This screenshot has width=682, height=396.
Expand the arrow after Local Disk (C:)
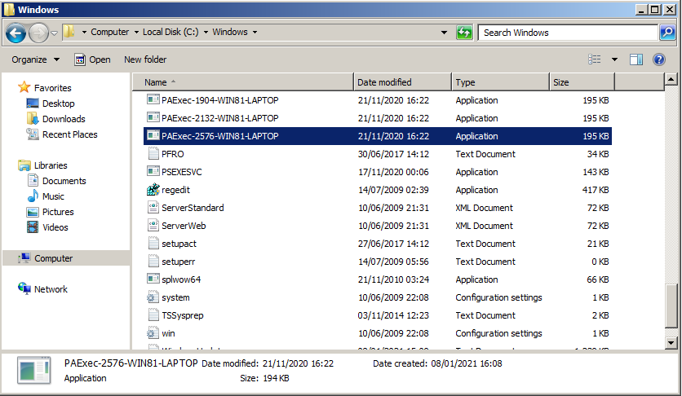pos(206,32)
